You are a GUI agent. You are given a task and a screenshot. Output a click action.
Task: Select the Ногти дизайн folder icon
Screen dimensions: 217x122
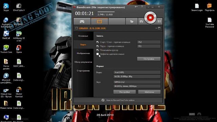pyautogui.click(x=6, y=64)
